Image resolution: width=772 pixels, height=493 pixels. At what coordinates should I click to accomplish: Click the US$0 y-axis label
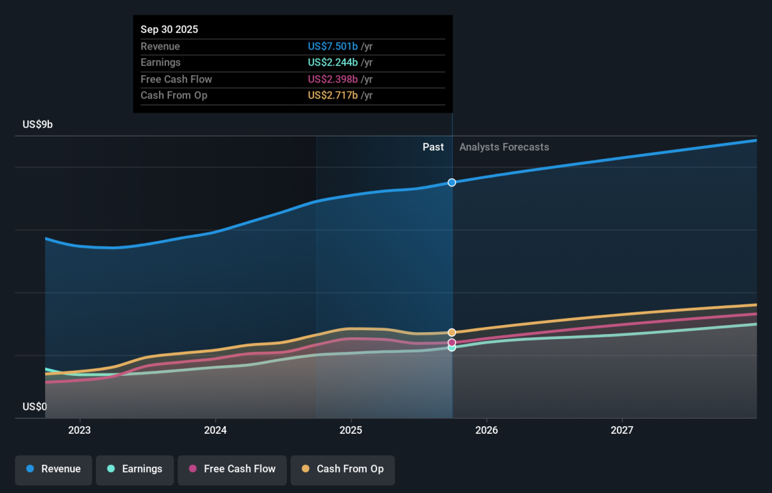tap(35, 407)
